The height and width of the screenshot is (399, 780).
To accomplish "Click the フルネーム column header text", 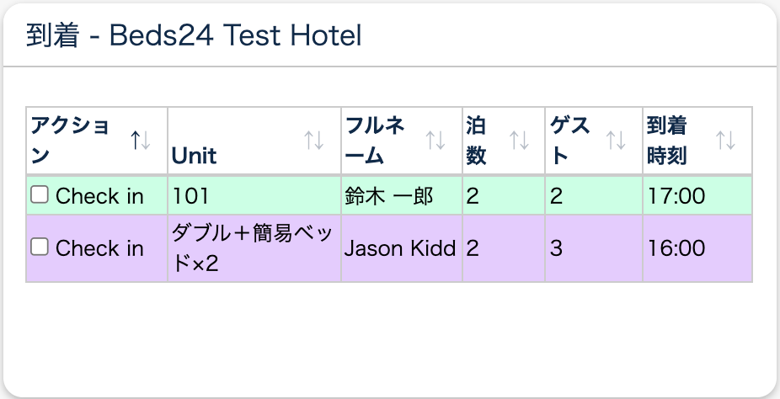I will click(376, 141).
